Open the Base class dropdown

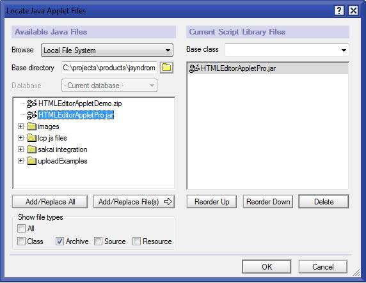(x=287, y=50)
